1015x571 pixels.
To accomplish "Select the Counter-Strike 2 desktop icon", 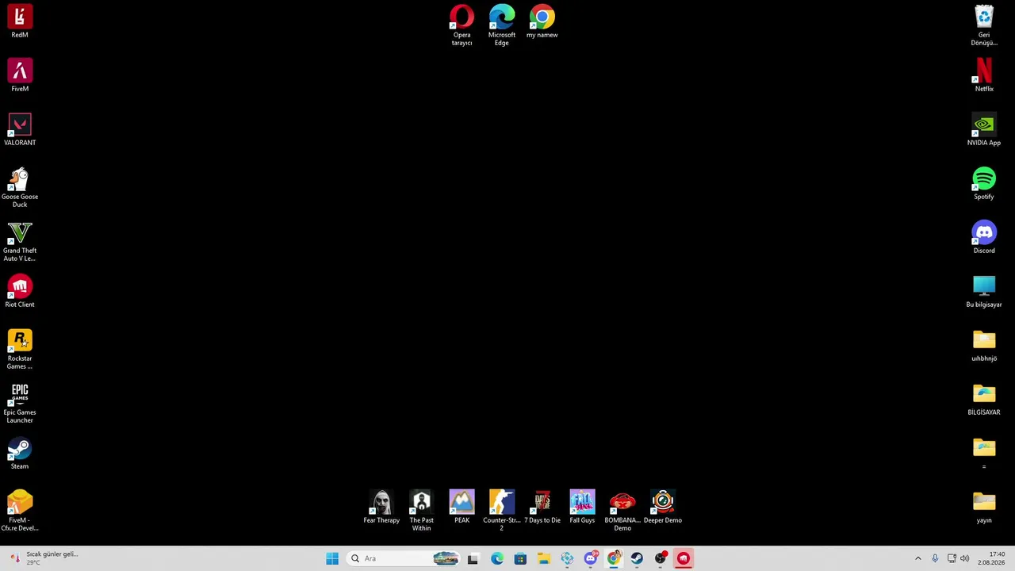I will pos(502,511).
